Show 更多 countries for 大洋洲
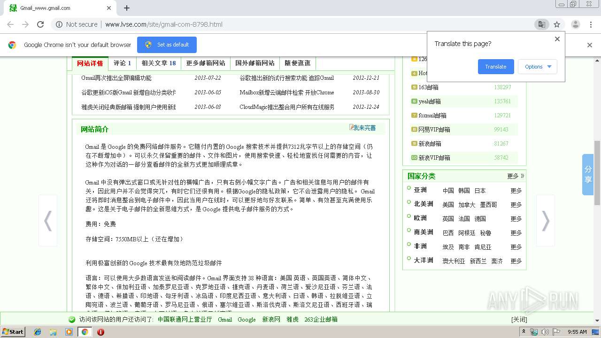Image resolution: width=601 pixels, height=338 pixels. pyautogui.click(x=516, y=261)
